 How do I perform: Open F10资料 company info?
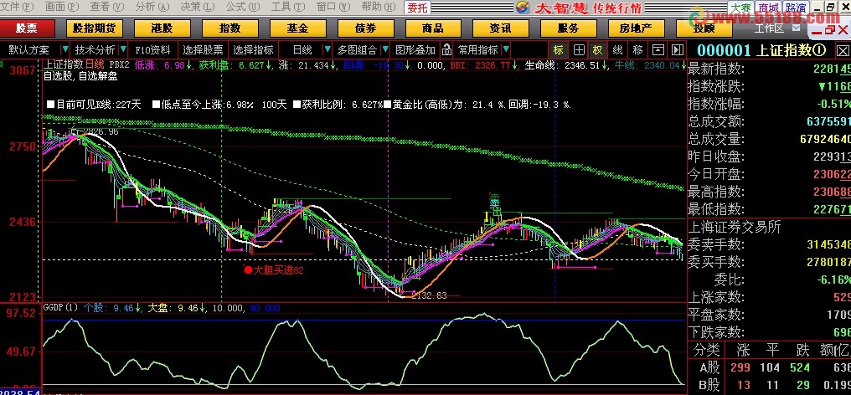[152, 50]
